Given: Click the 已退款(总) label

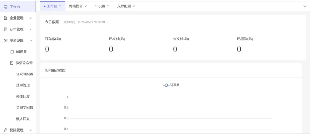Looking at the screenshot, I should click(x=245, y=39).
